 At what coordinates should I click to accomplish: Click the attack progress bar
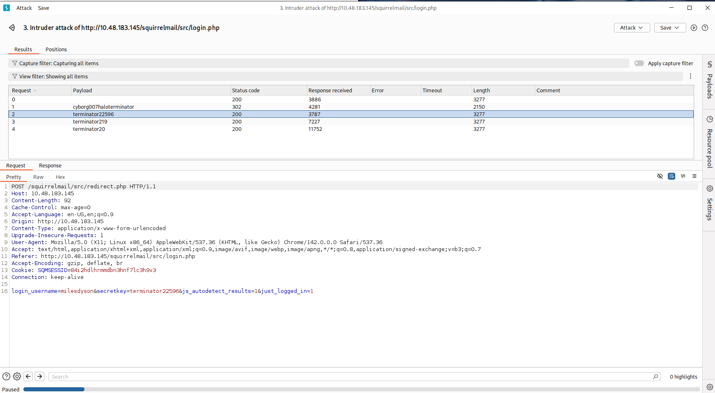pos(362,389)
